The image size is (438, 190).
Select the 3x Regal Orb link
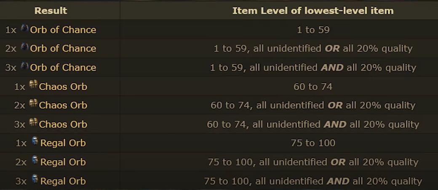(63, 181)
